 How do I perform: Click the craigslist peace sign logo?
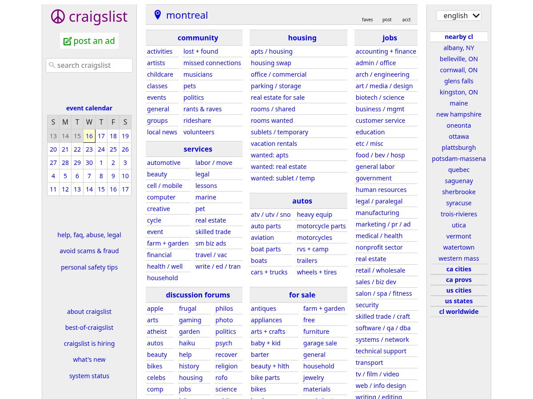(x=58, y=16)
